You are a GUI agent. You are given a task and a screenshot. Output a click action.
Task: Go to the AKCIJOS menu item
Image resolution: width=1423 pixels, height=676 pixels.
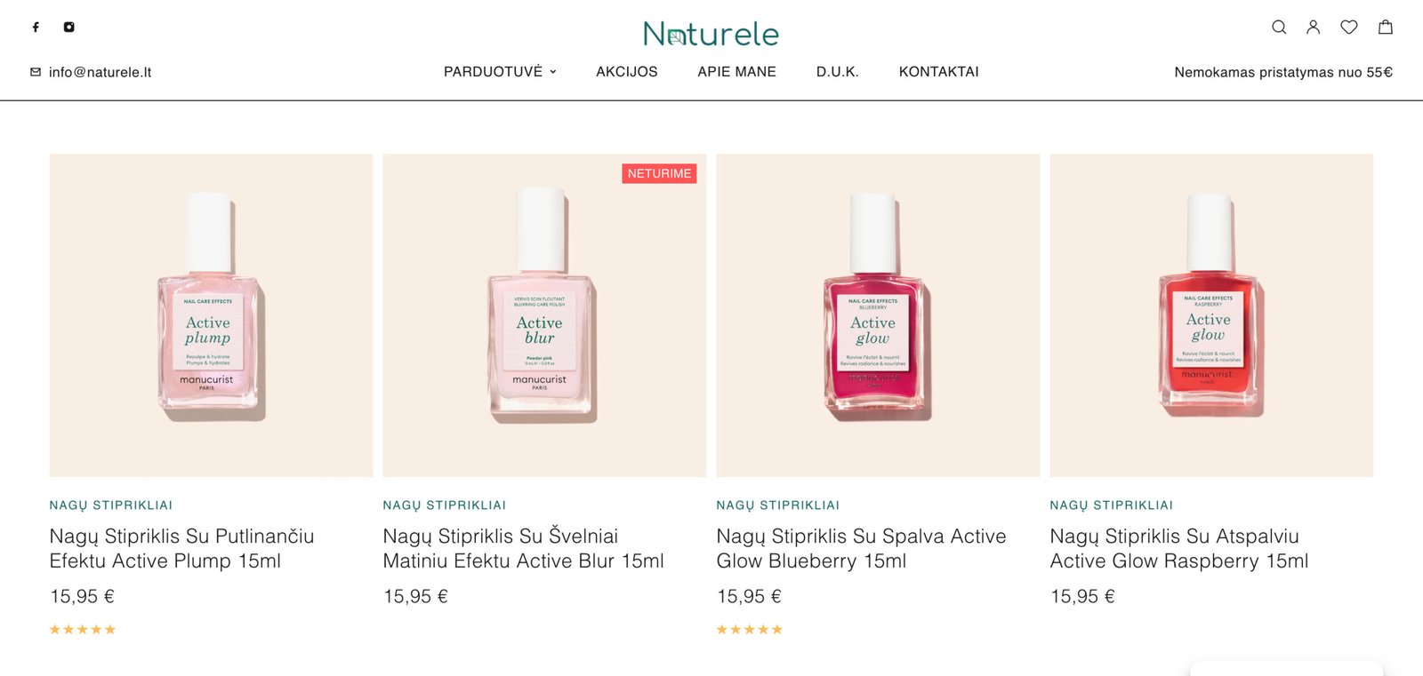tap(626, 72)
